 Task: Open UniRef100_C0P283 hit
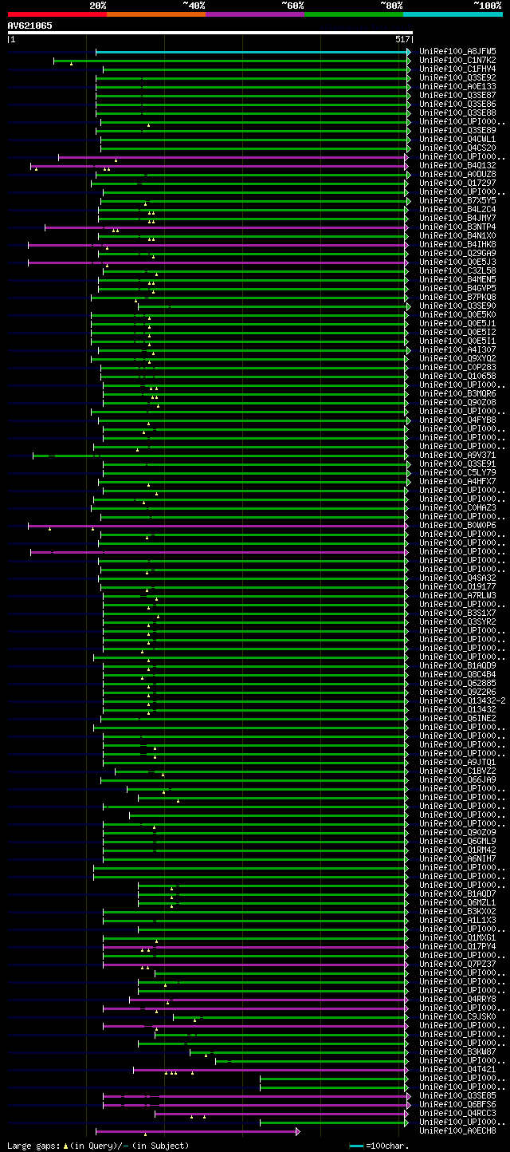coord(457,367)
